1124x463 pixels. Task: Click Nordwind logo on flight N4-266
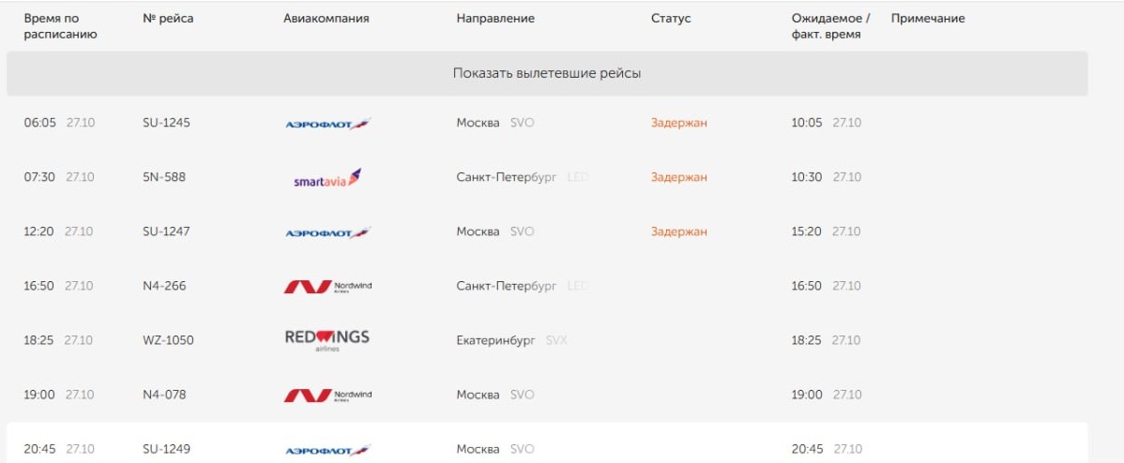click(x=327, y=287)
